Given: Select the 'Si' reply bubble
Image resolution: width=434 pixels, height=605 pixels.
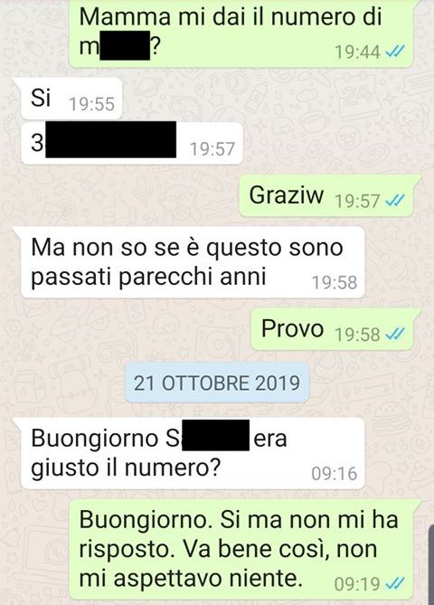Looking at the screenshot, I should pyautogui.click(x=71, y=99).
